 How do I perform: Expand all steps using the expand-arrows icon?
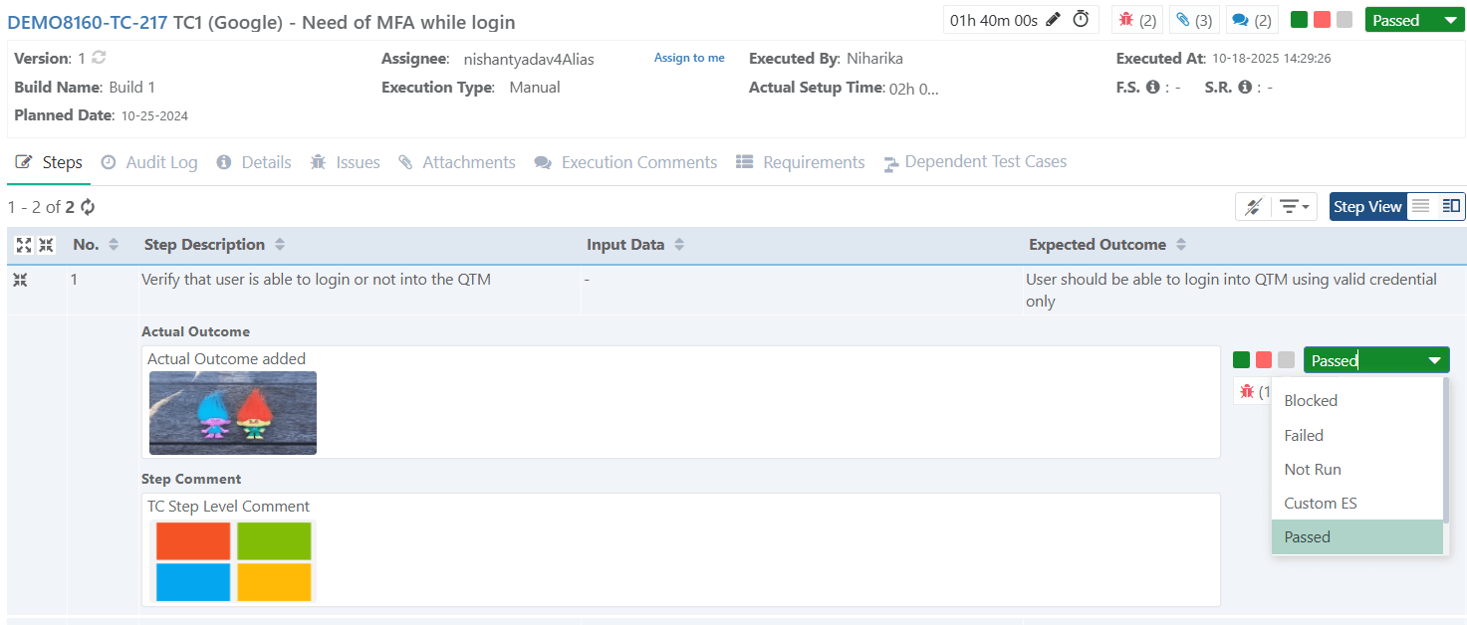pyautogui.click(x=22, y=244)
